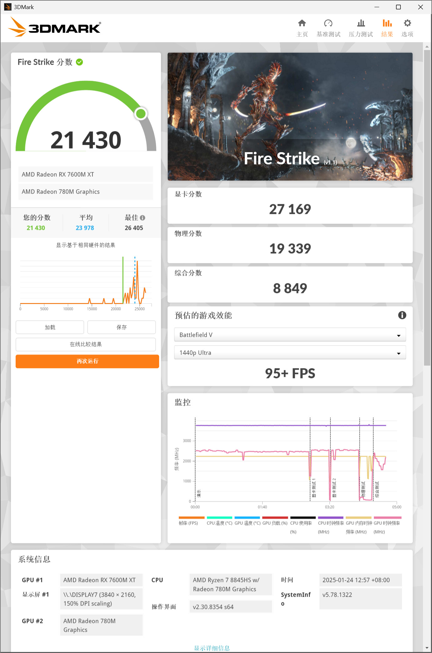Open the Stress Test (压力测试) icon

[361, 23]
